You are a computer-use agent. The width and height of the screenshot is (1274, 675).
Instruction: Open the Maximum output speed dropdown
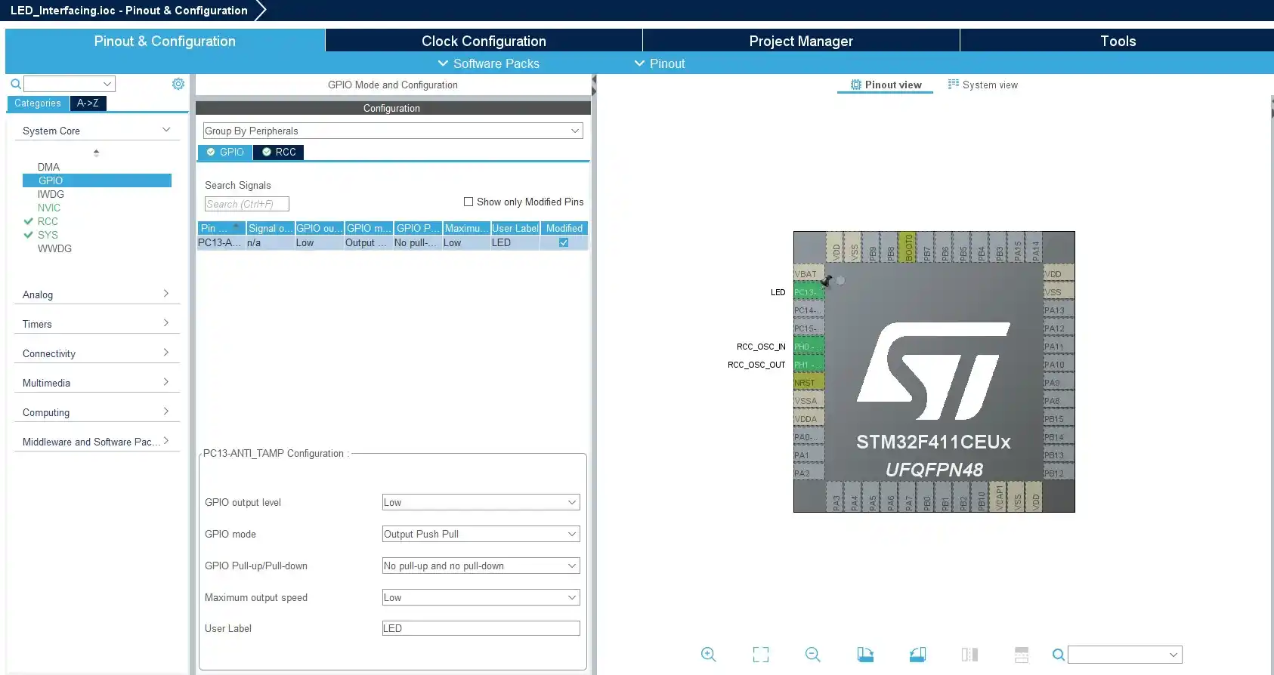tap(481, 597)
